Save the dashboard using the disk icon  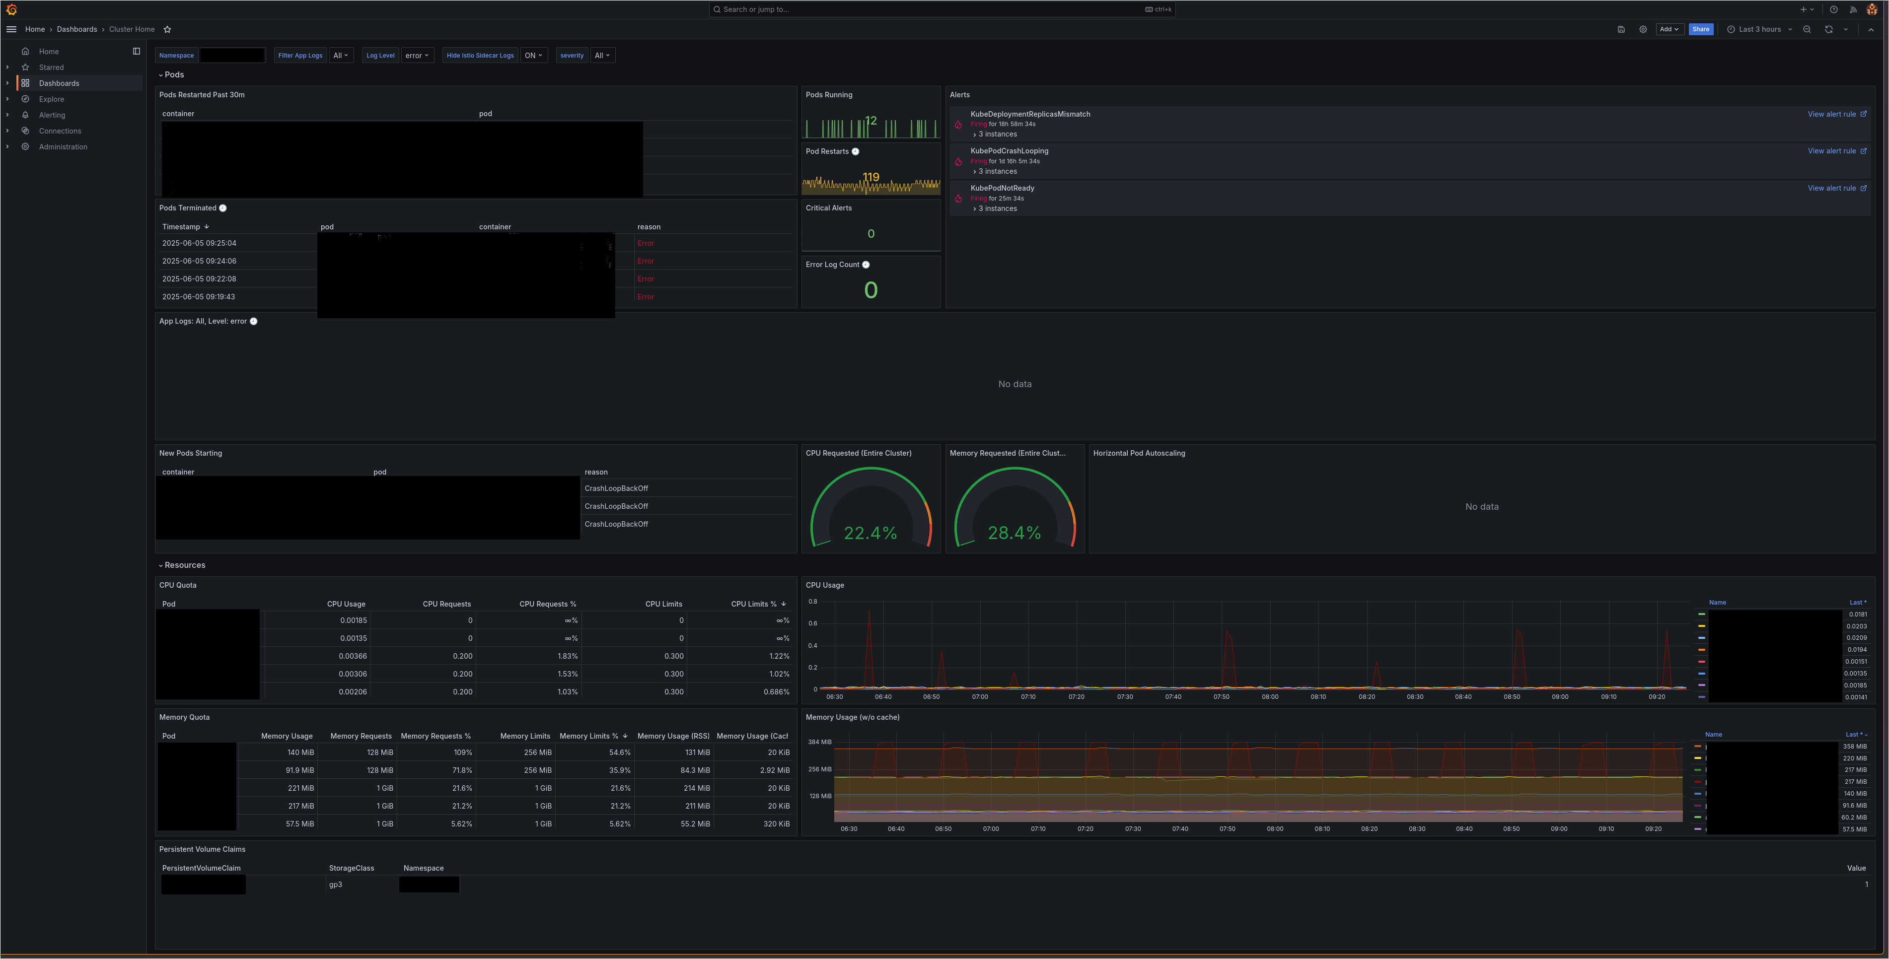tap(1621, 29)
